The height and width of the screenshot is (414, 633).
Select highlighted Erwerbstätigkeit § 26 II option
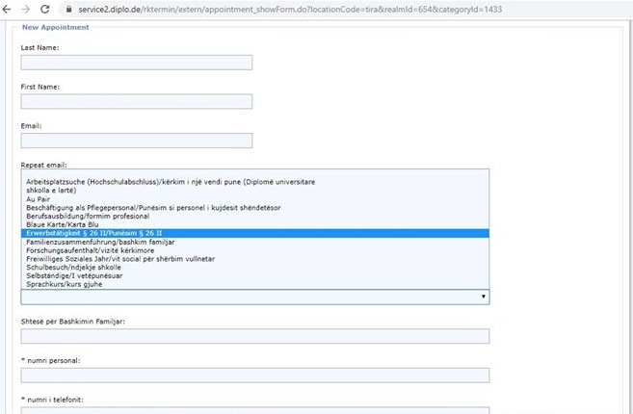click(x=255, y=233)
